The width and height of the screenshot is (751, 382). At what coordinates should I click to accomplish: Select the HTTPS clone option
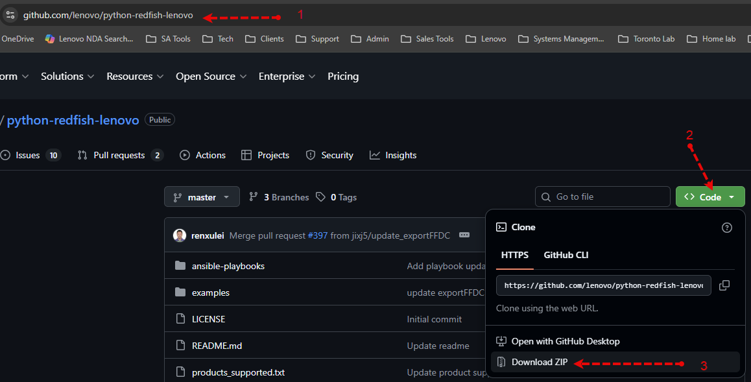pos(514,255)
